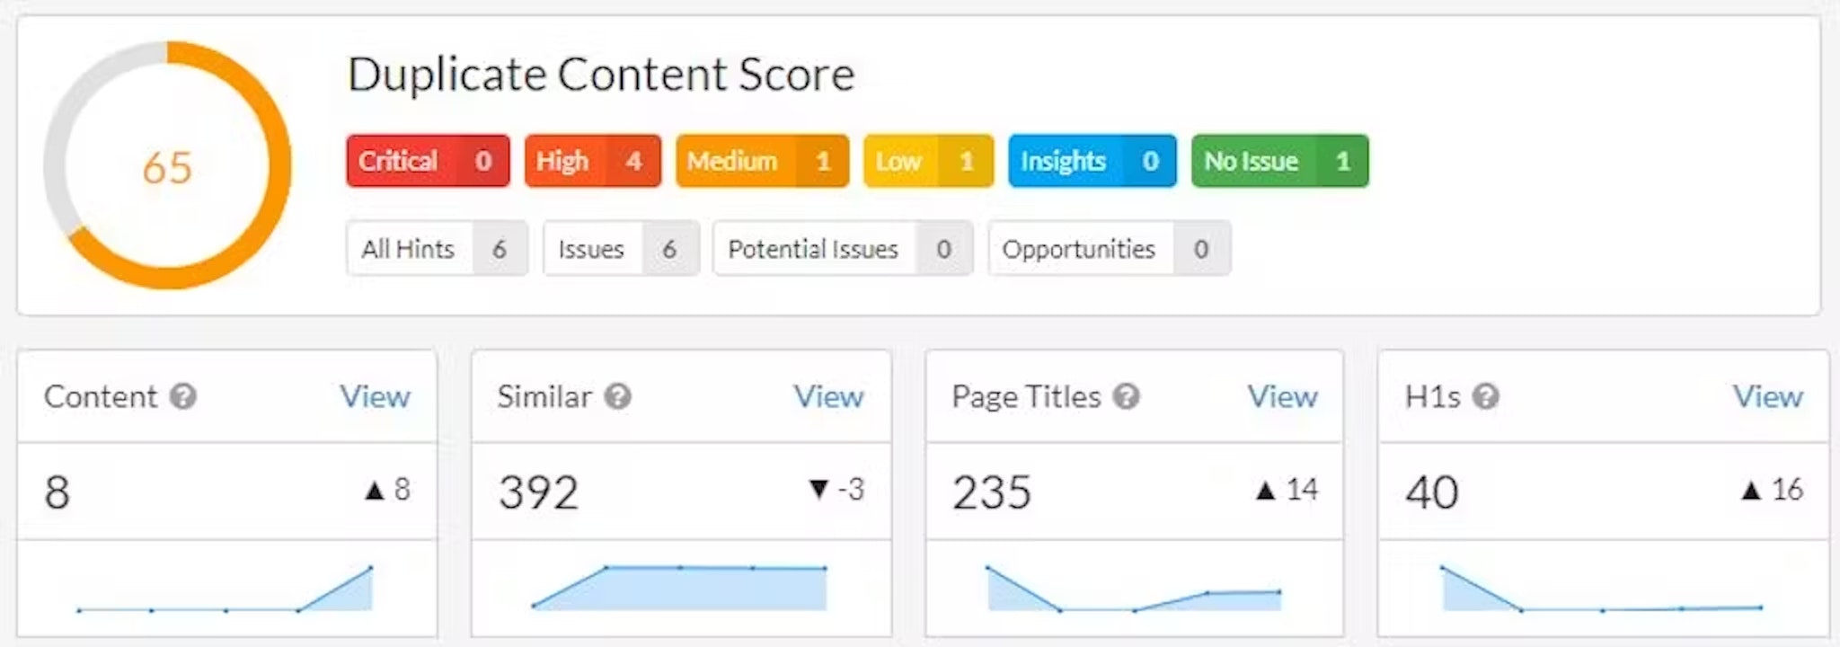Select the Low severity badge

(928, 161)
